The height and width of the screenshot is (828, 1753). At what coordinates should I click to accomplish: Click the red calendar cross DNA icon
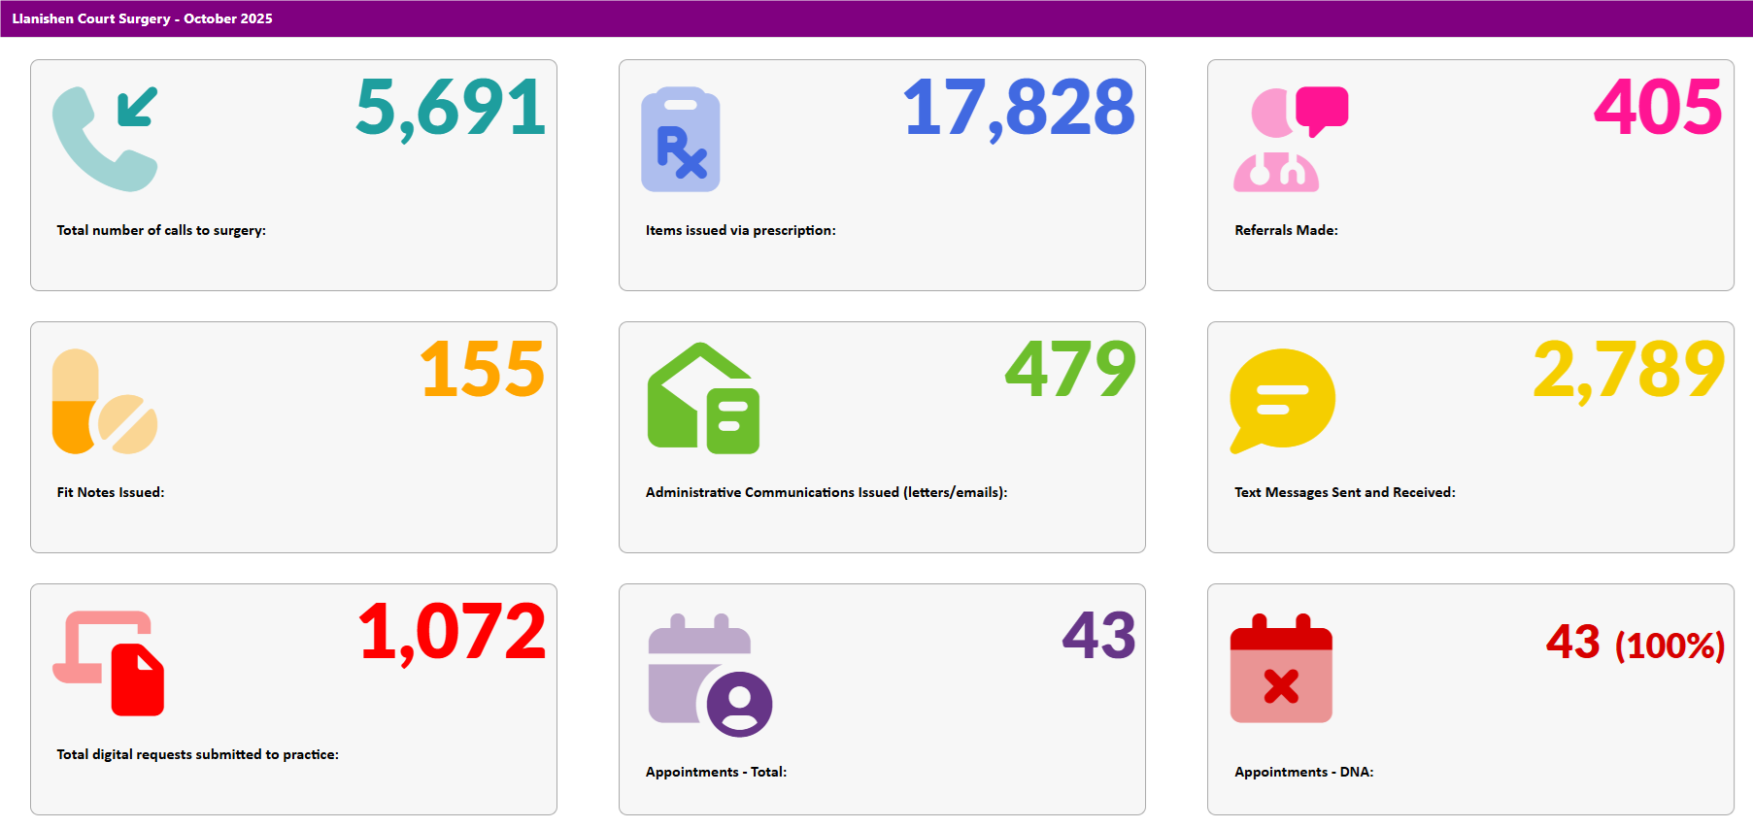click(x=1281, y=668)
